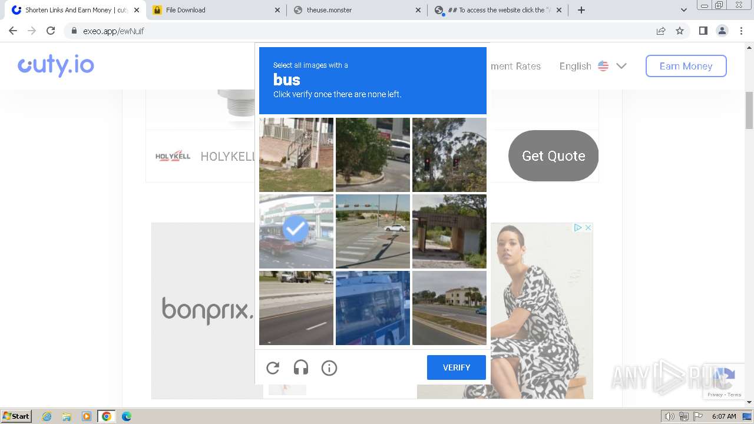
Task: Launch Internet Explorer from taskbar
Action: point(47,416)
